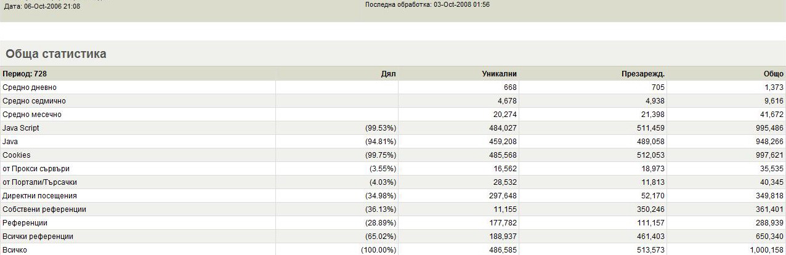Click the 'Обща статистика' section heading
This screenshot has width=786, height=255.
(x=56, y=54)
